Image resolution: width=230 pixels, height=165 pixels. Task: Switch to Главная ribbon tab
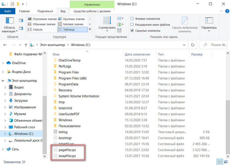click(24, 11)
